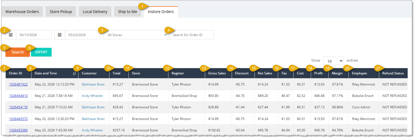Click the employee name Coco Admin
This screenshot has height=139, width=415.
(361, 107)
